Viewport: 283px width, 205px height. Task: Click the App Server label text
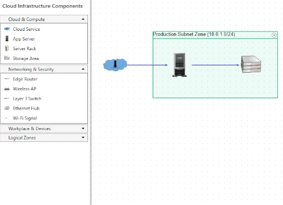pos(24,39)
